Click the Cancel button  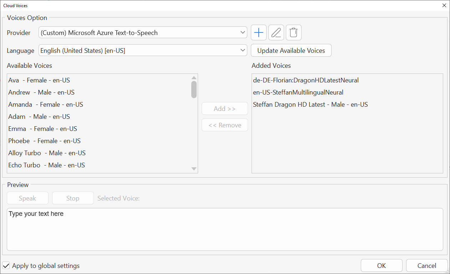coord(427,265)
